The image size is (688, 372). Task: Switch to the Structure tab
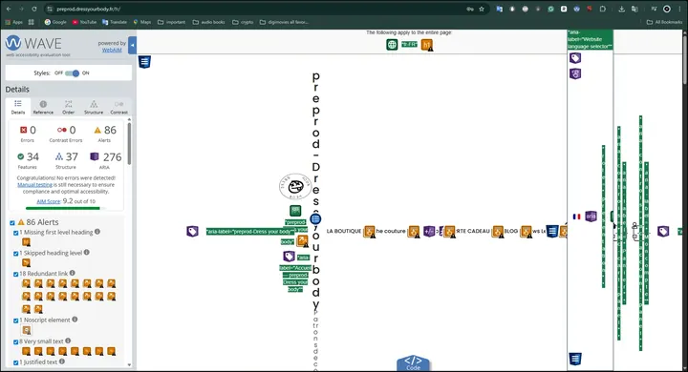[94, 107]
